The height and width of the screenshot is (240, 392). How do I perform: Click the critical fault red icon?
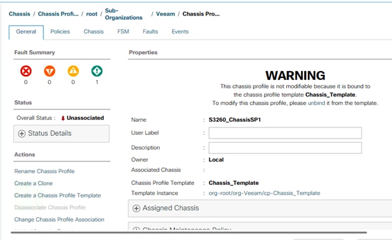point(26,71)
